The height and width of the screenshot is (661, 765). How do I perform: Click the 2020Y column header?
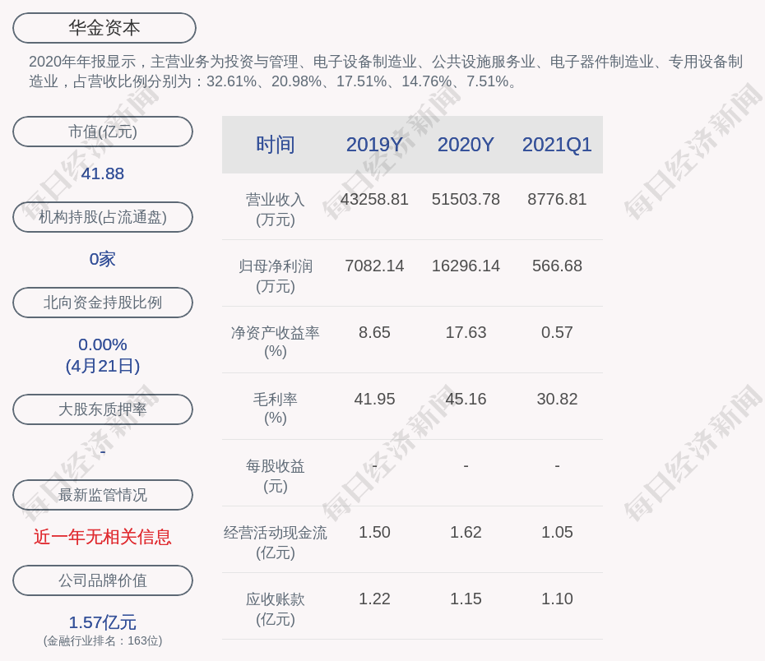coord(466,145)
